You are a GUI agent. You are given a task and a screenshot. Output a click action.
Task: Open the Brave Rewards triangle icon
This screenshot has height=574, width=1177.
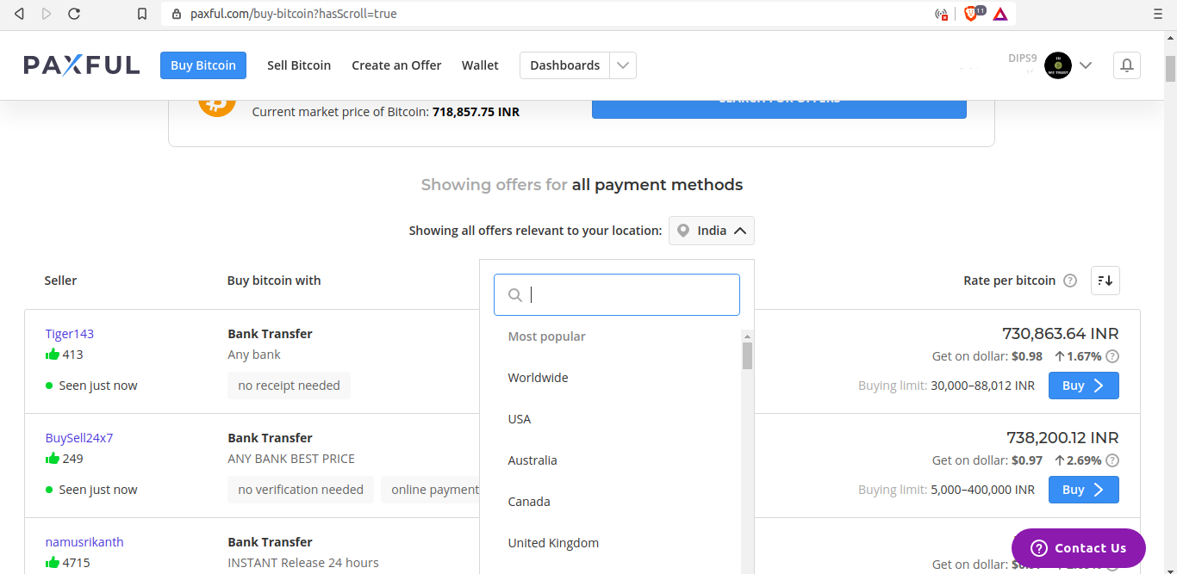1000,14
